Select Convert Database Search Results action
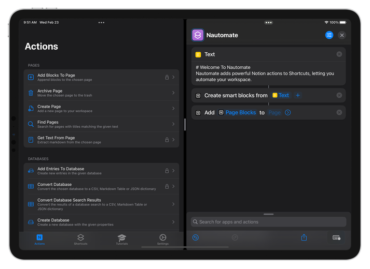Image resolution: width=370 pixels, height=269 pixels. (x=101, y=204)
